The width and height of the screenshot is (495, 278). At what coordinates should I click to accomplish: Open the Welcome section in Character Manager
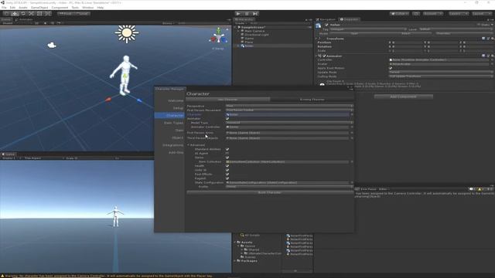pos(176,100)
